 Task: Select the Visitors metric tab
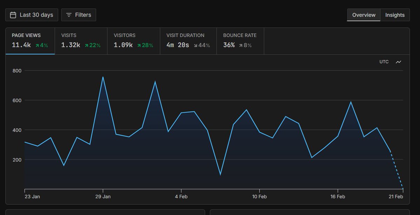pyautogui.click(x=134, y=41)
